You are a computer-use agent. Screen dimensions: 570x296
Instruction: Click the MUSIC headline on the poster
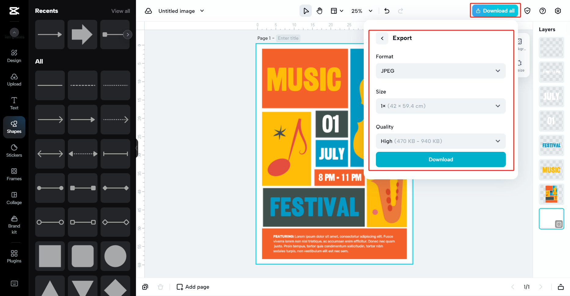point(304,79)
